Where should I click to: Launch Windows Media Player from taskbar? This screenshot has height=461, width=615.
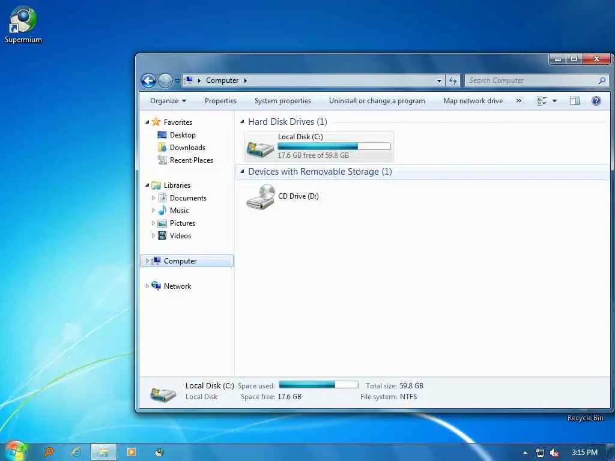pos(132,452)
